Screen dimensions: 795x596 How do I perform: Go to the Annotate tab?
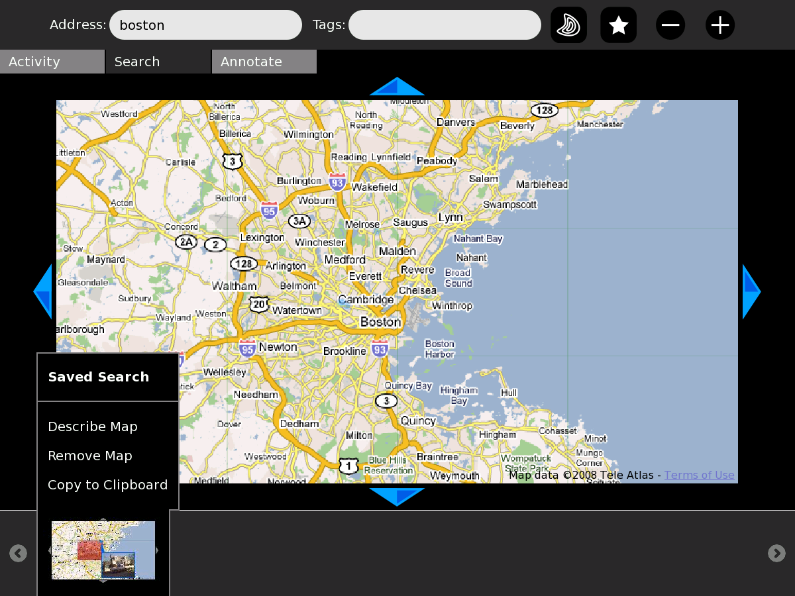264,62
